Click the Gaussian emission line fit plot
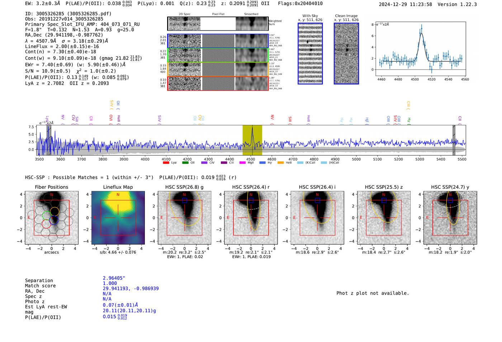502x342 pixels. pyautogui.click(x=420, y=49)
